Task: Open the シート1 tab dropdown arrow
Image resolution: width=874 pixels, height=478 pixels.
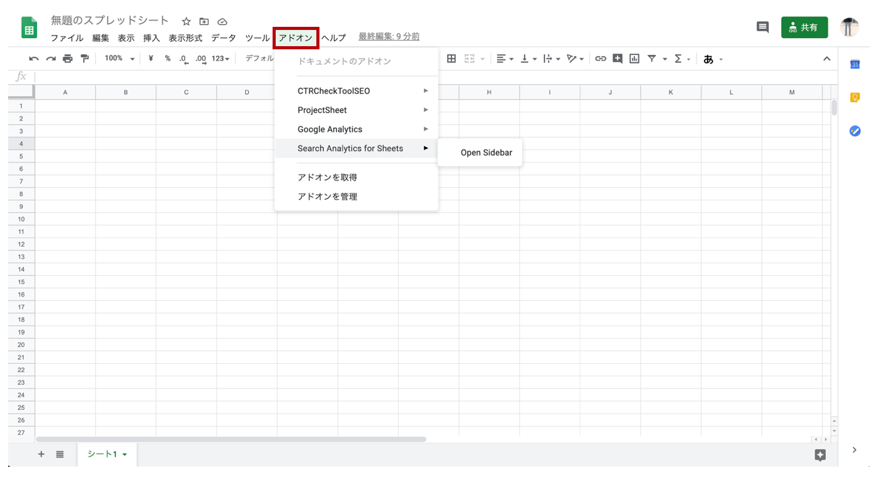Action: click(124, 455)
